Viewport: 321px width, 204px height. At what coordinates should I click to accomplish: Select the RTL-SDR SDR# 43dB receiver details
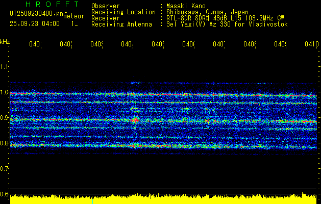(225, 18)
